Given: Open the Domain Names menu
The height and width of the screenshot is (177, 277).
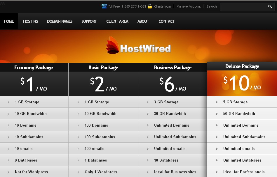Looking at the screenshot, I should [60, 21].
